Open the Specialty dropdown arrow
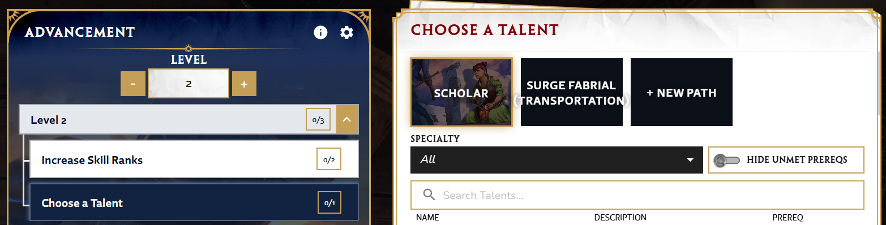 coord(690,160)
